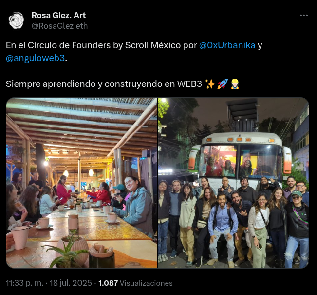Click the white mug at photo's left edge

[19, 237]
